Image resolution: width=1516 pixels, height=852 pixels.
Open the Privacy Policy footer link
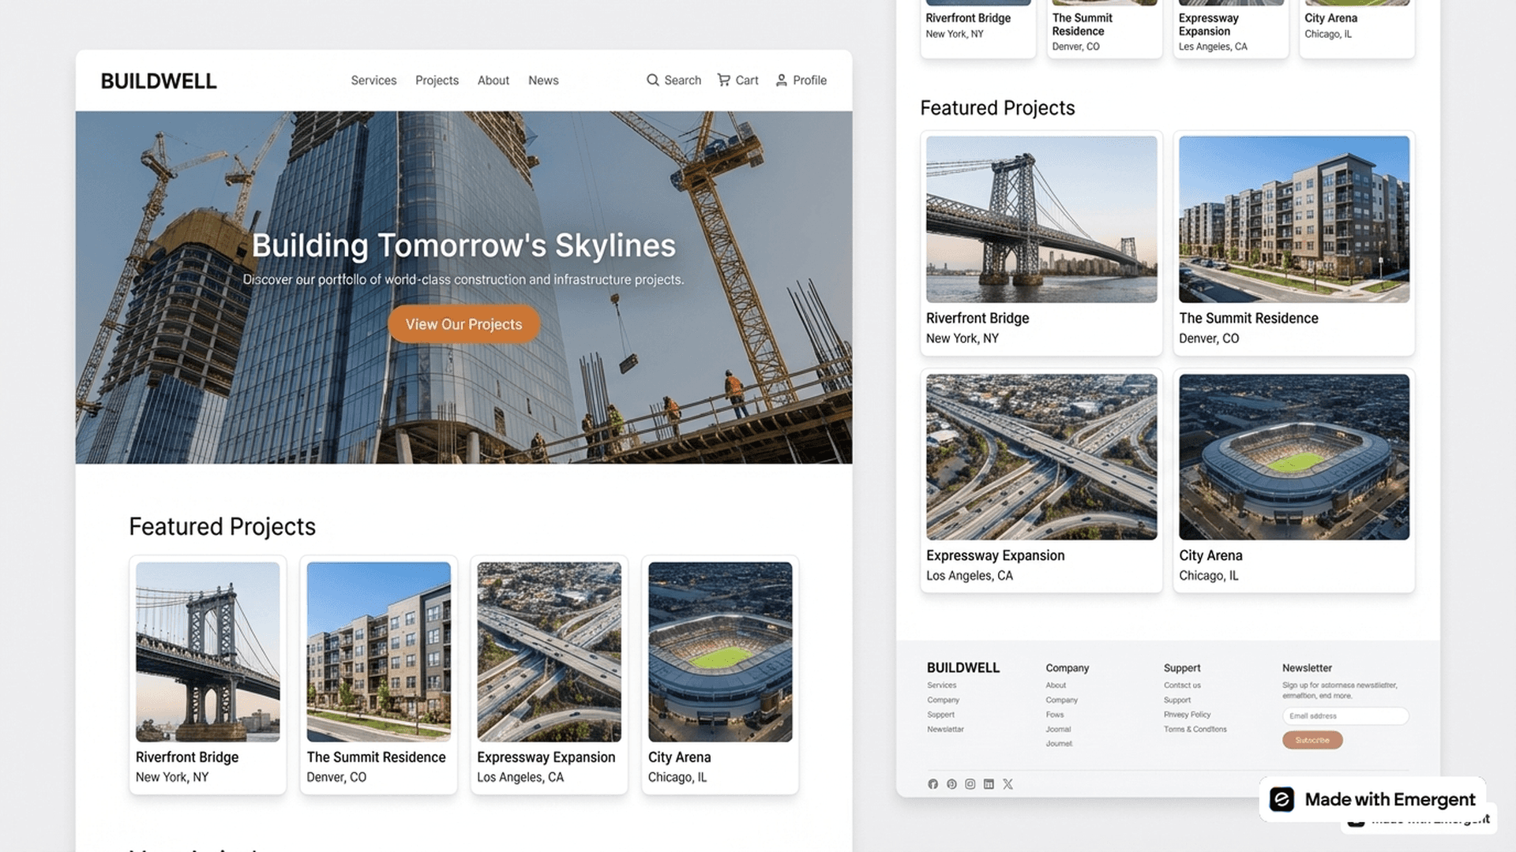pyautogui.click(x=1187, y=714)
